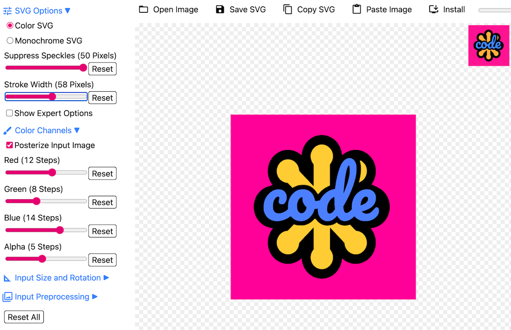
Task: Reset the Stroke Width value
Action: pos(102,98)
